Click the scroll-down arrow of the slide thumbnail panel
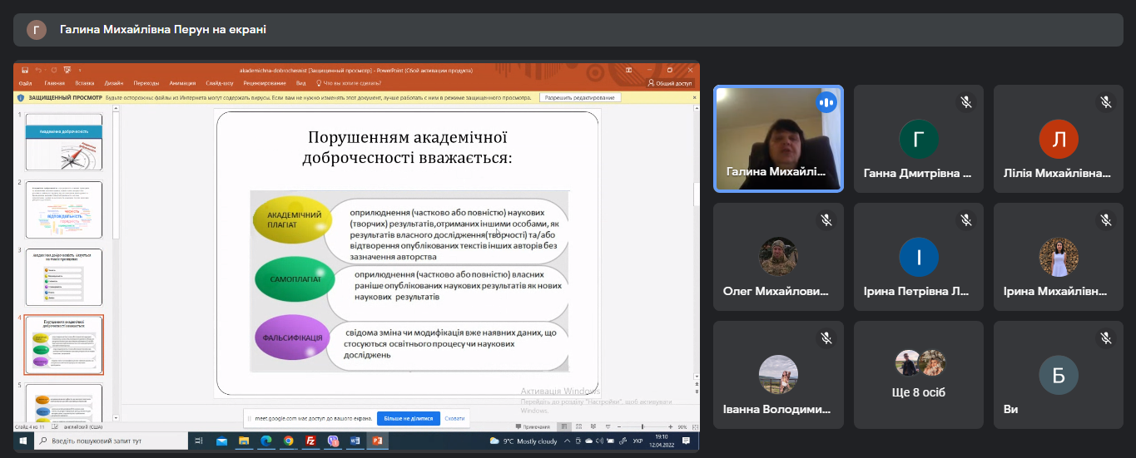Image resolution: width=1136 pixels, height=458 pixels. pos(116,417)
